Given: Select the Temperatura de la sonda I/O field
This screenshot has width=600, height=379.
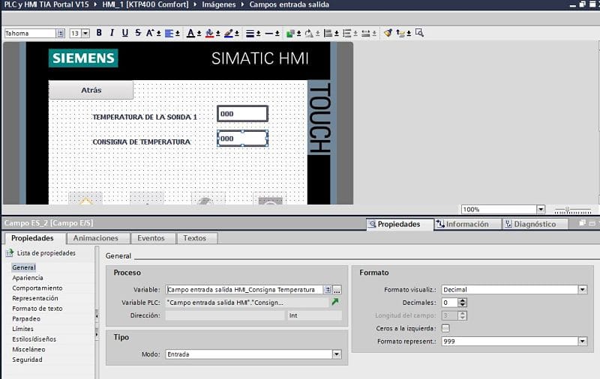Looking at the screenshot, I should pyautogui.click(x=242, y=114).
